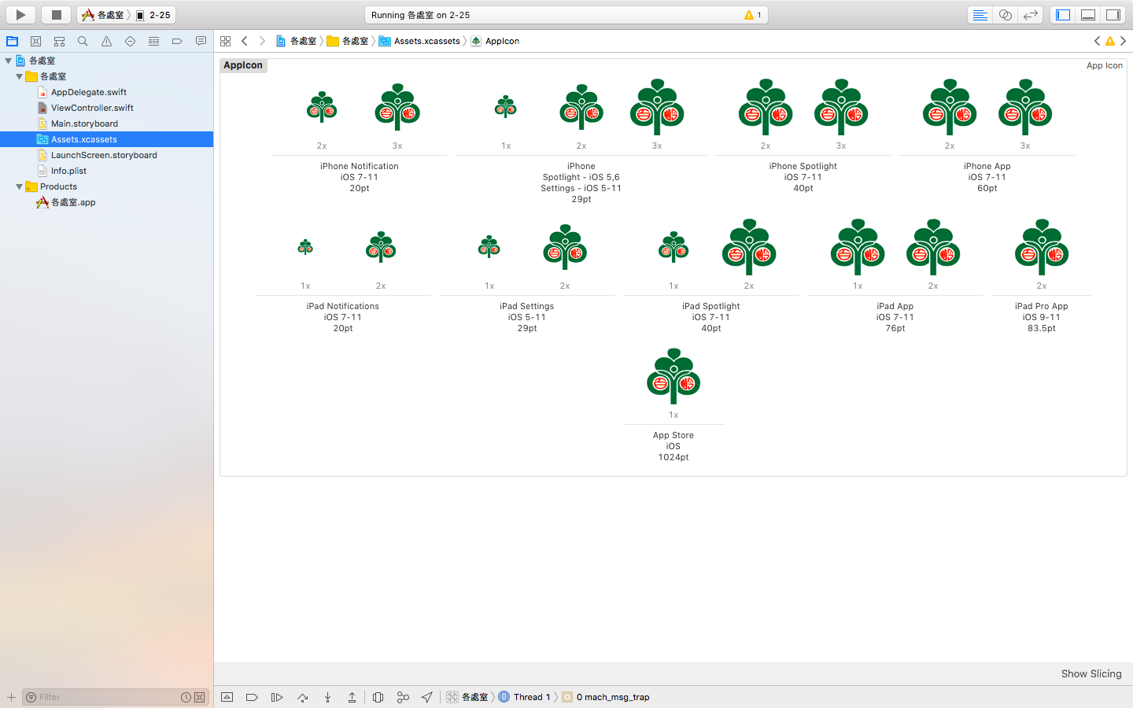Toggle the Debug area visibility

tap(1088, 15)
